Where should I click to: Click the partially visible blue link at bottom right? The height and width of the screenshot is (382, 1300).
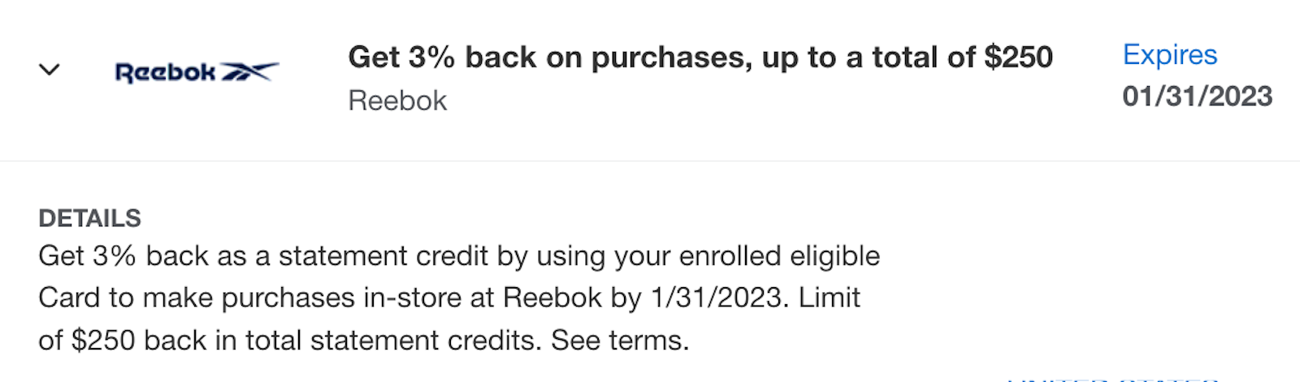pos(1113,378)
